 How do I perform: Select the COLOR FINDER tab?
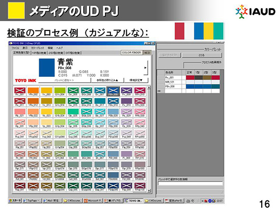point(131,53)
